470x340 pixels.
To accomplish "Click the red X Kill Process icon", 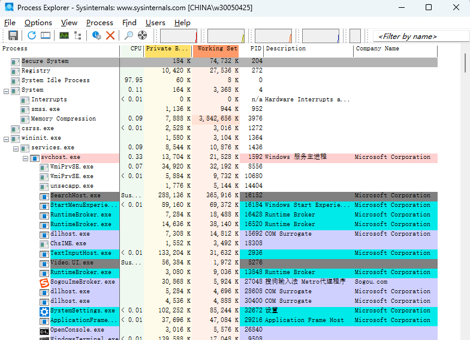I will tap(110, 35).
